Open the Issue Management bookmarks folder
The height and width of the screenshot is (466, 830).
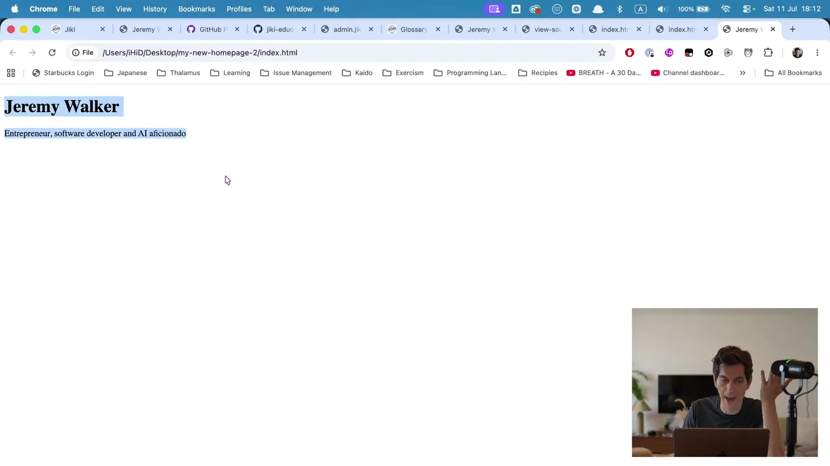click(296, 73)
